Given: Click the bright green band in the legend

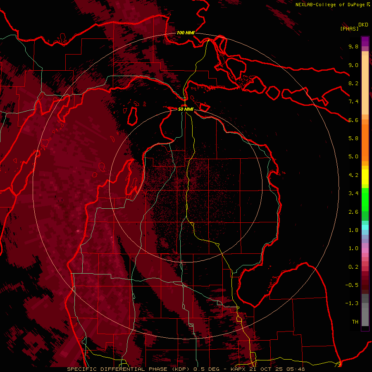Looking at the screenshot, I should [365, 199].
